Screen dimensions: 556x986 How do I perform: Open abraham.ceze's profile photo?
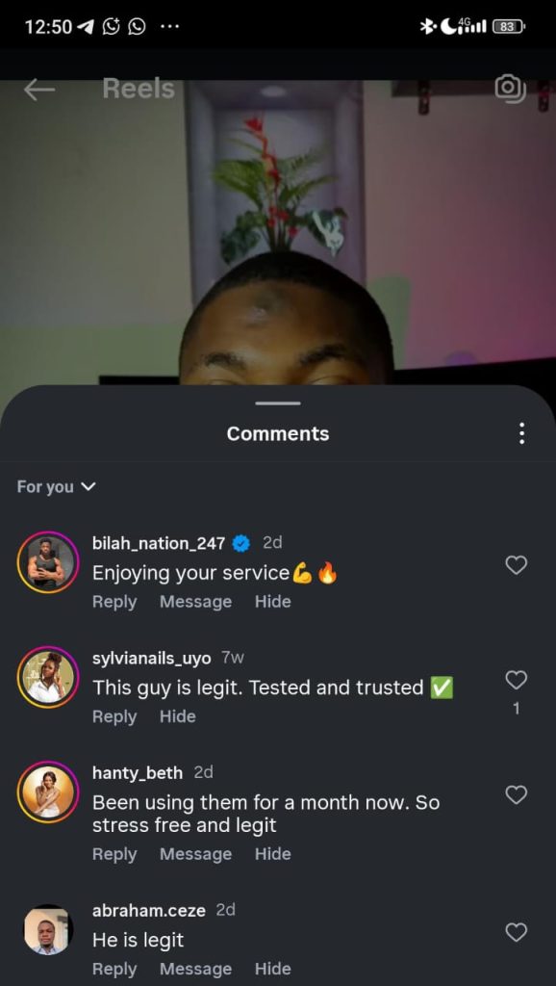48,929
